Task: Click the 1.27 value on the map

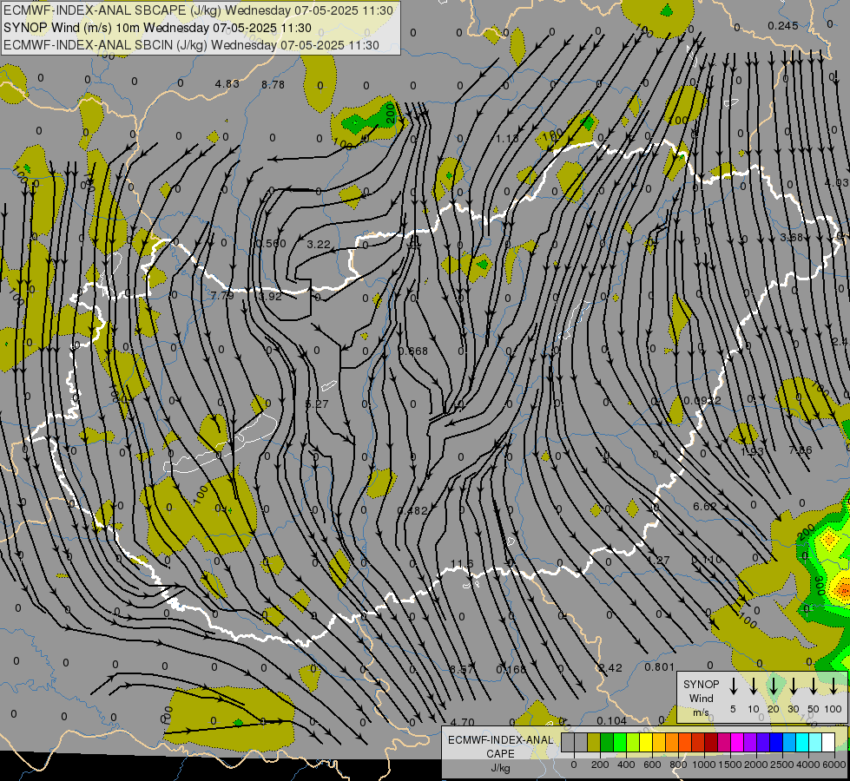Action: (x=659, y=561)
